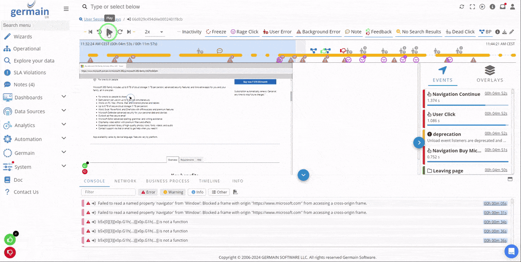Click the blue right-arrow to collapse events panel
Viewport: 521px width, 262px height.
[x=419, y=143]
